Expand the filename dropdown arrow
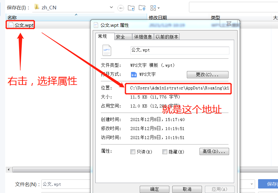The width and height of the screenshot is (278, 193). click(x=252, y=184)
